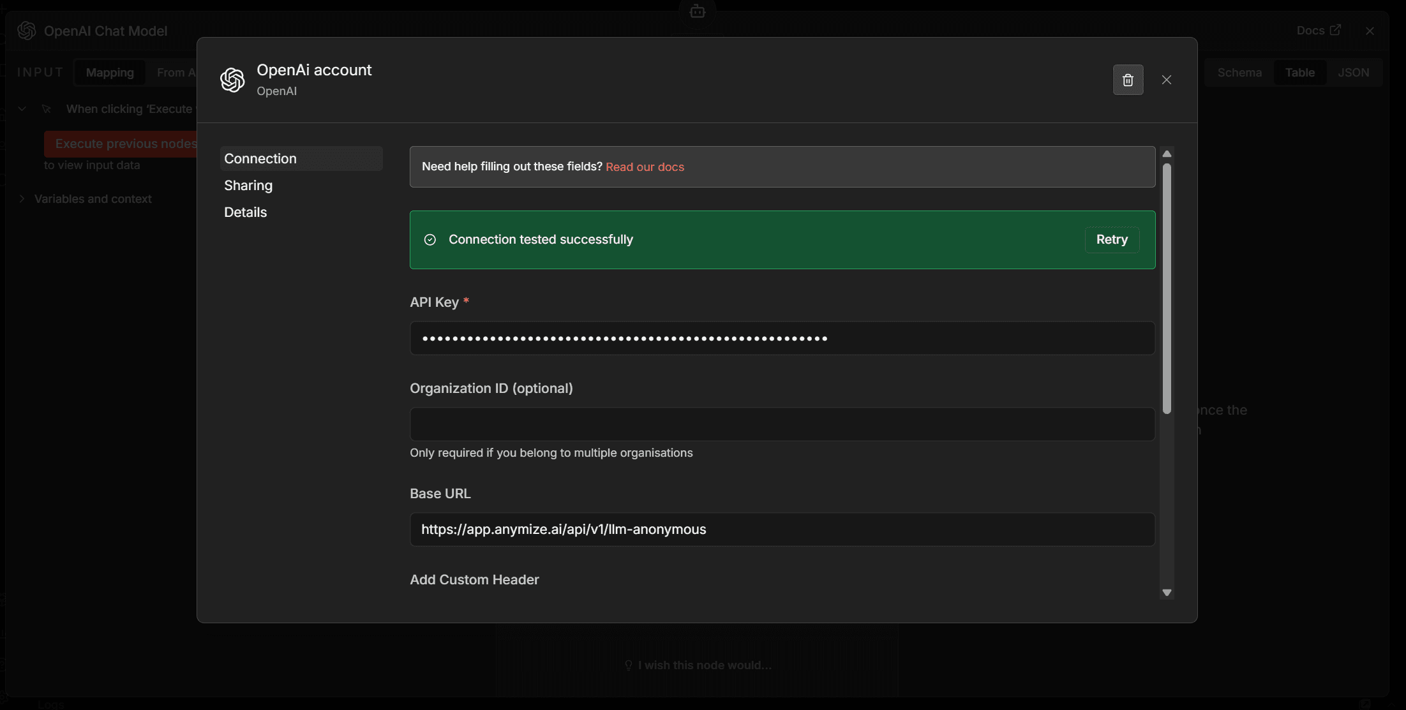
Task: Click the scroll-down arrow on the modal scrollbar
Action: click(1167, 593)
